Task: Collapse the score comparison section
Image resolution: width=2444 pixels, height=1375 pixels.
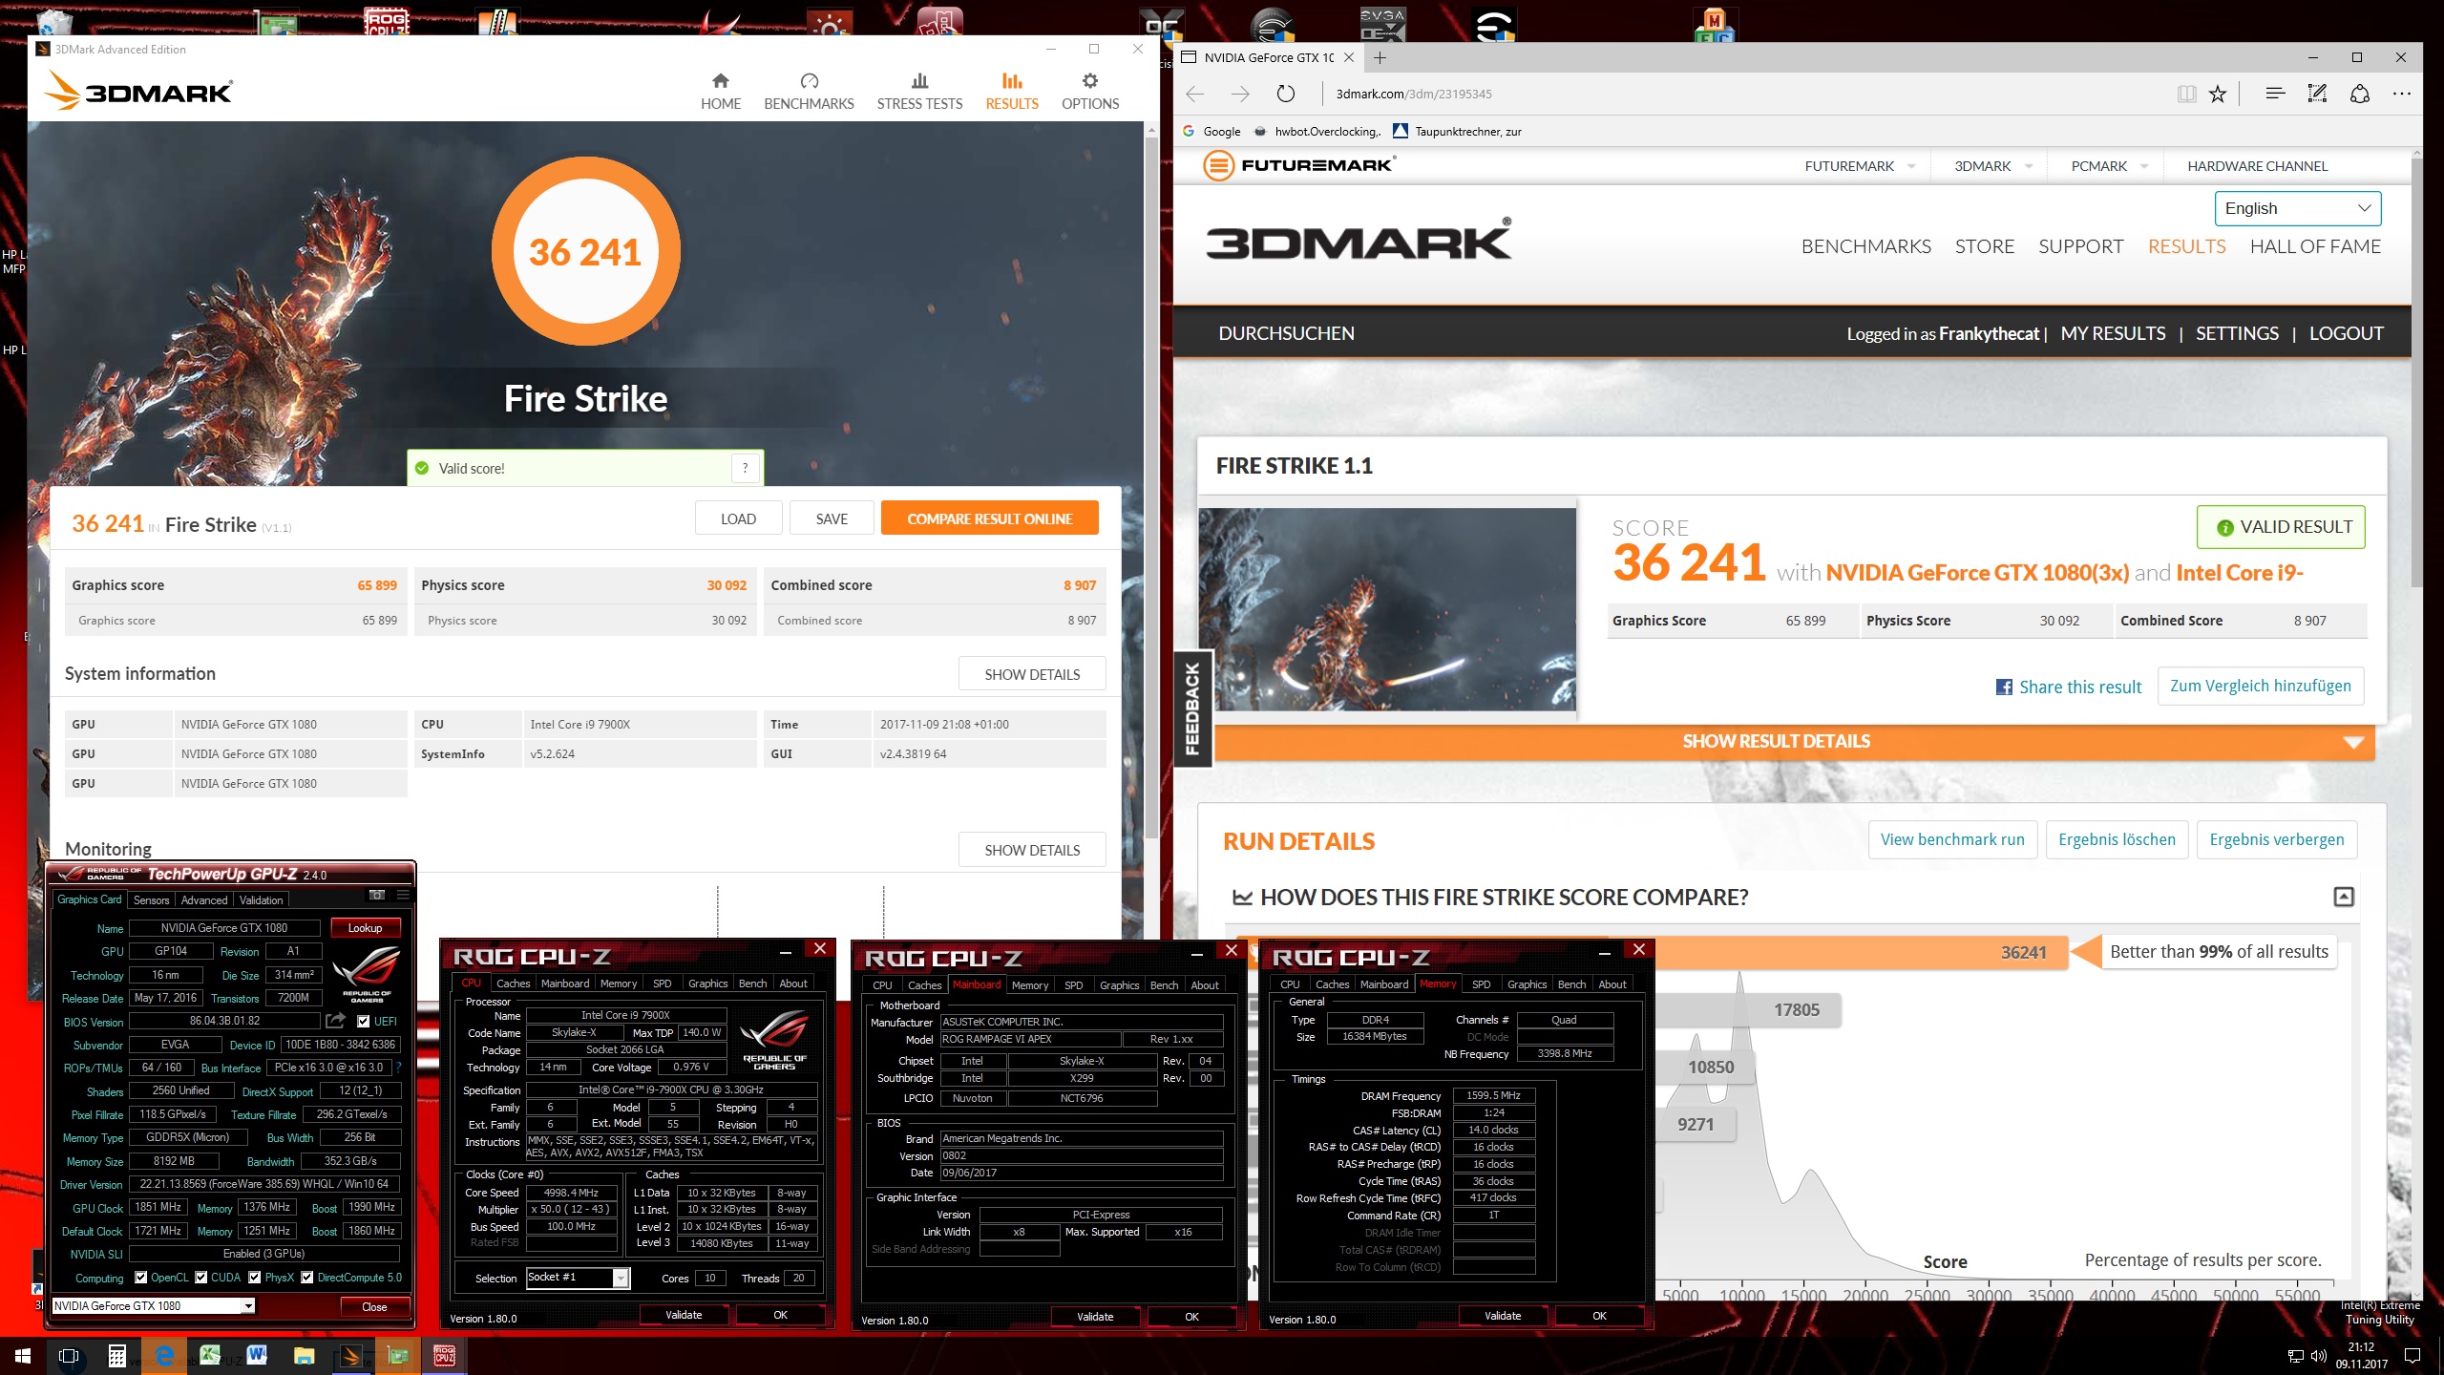Action: (2344, 897)
